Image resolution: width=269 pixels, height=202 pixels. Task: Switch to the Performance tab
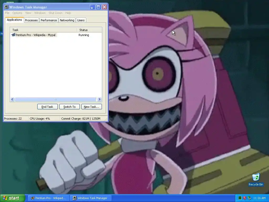[x=49, y=20]
